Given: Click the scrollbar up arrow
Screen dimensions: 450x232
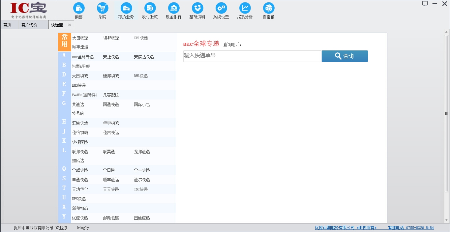Looking at the screenshot, I should click(447, 32).
